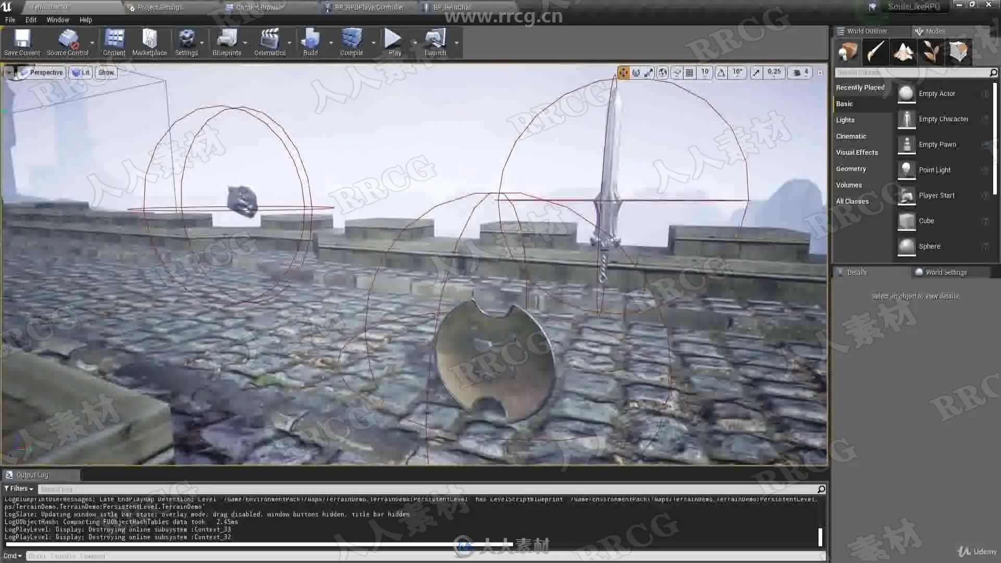Open the Lit view mode dropdown
Image resolution: width=1001 pixels, height=563 pixels.
click(x=80, y=72)
